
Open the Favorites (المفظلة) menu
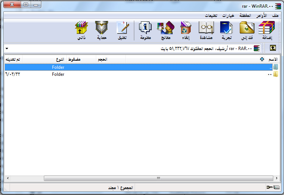tap(245, 15)
